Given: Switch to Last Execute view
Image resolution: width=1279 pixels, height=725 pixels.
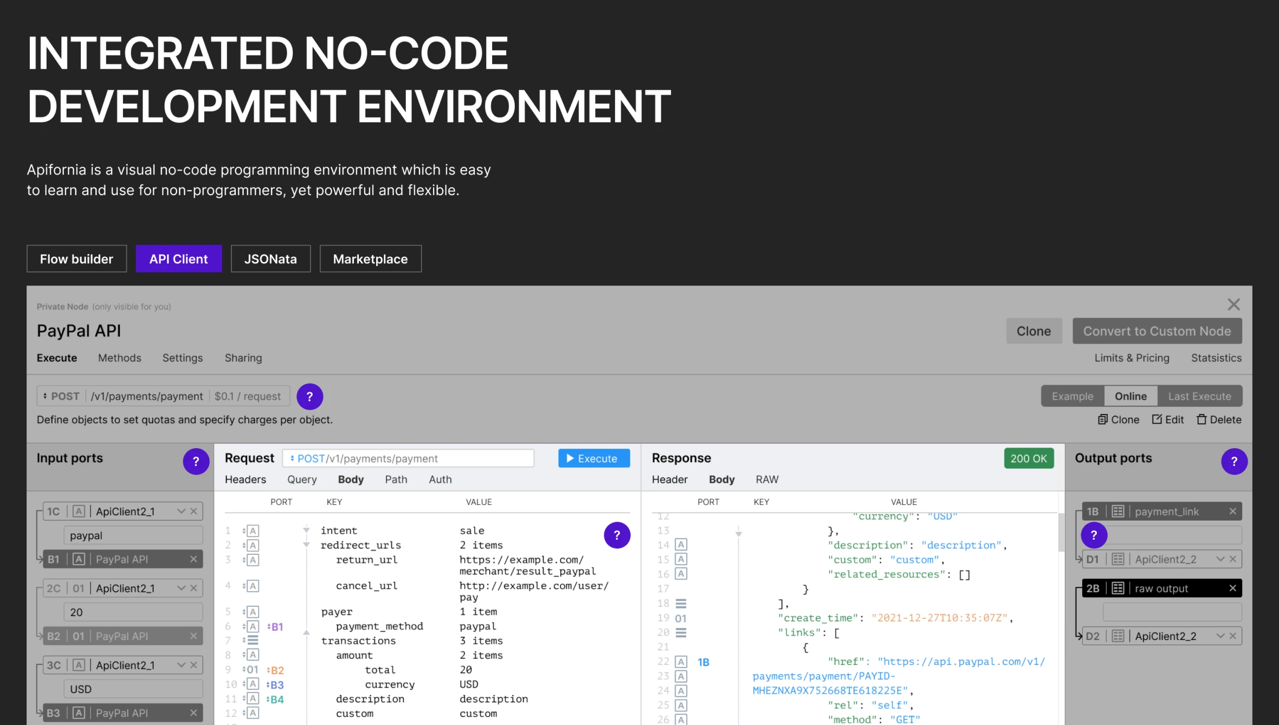Looking at the screenshot, I should coord(1199,396).
